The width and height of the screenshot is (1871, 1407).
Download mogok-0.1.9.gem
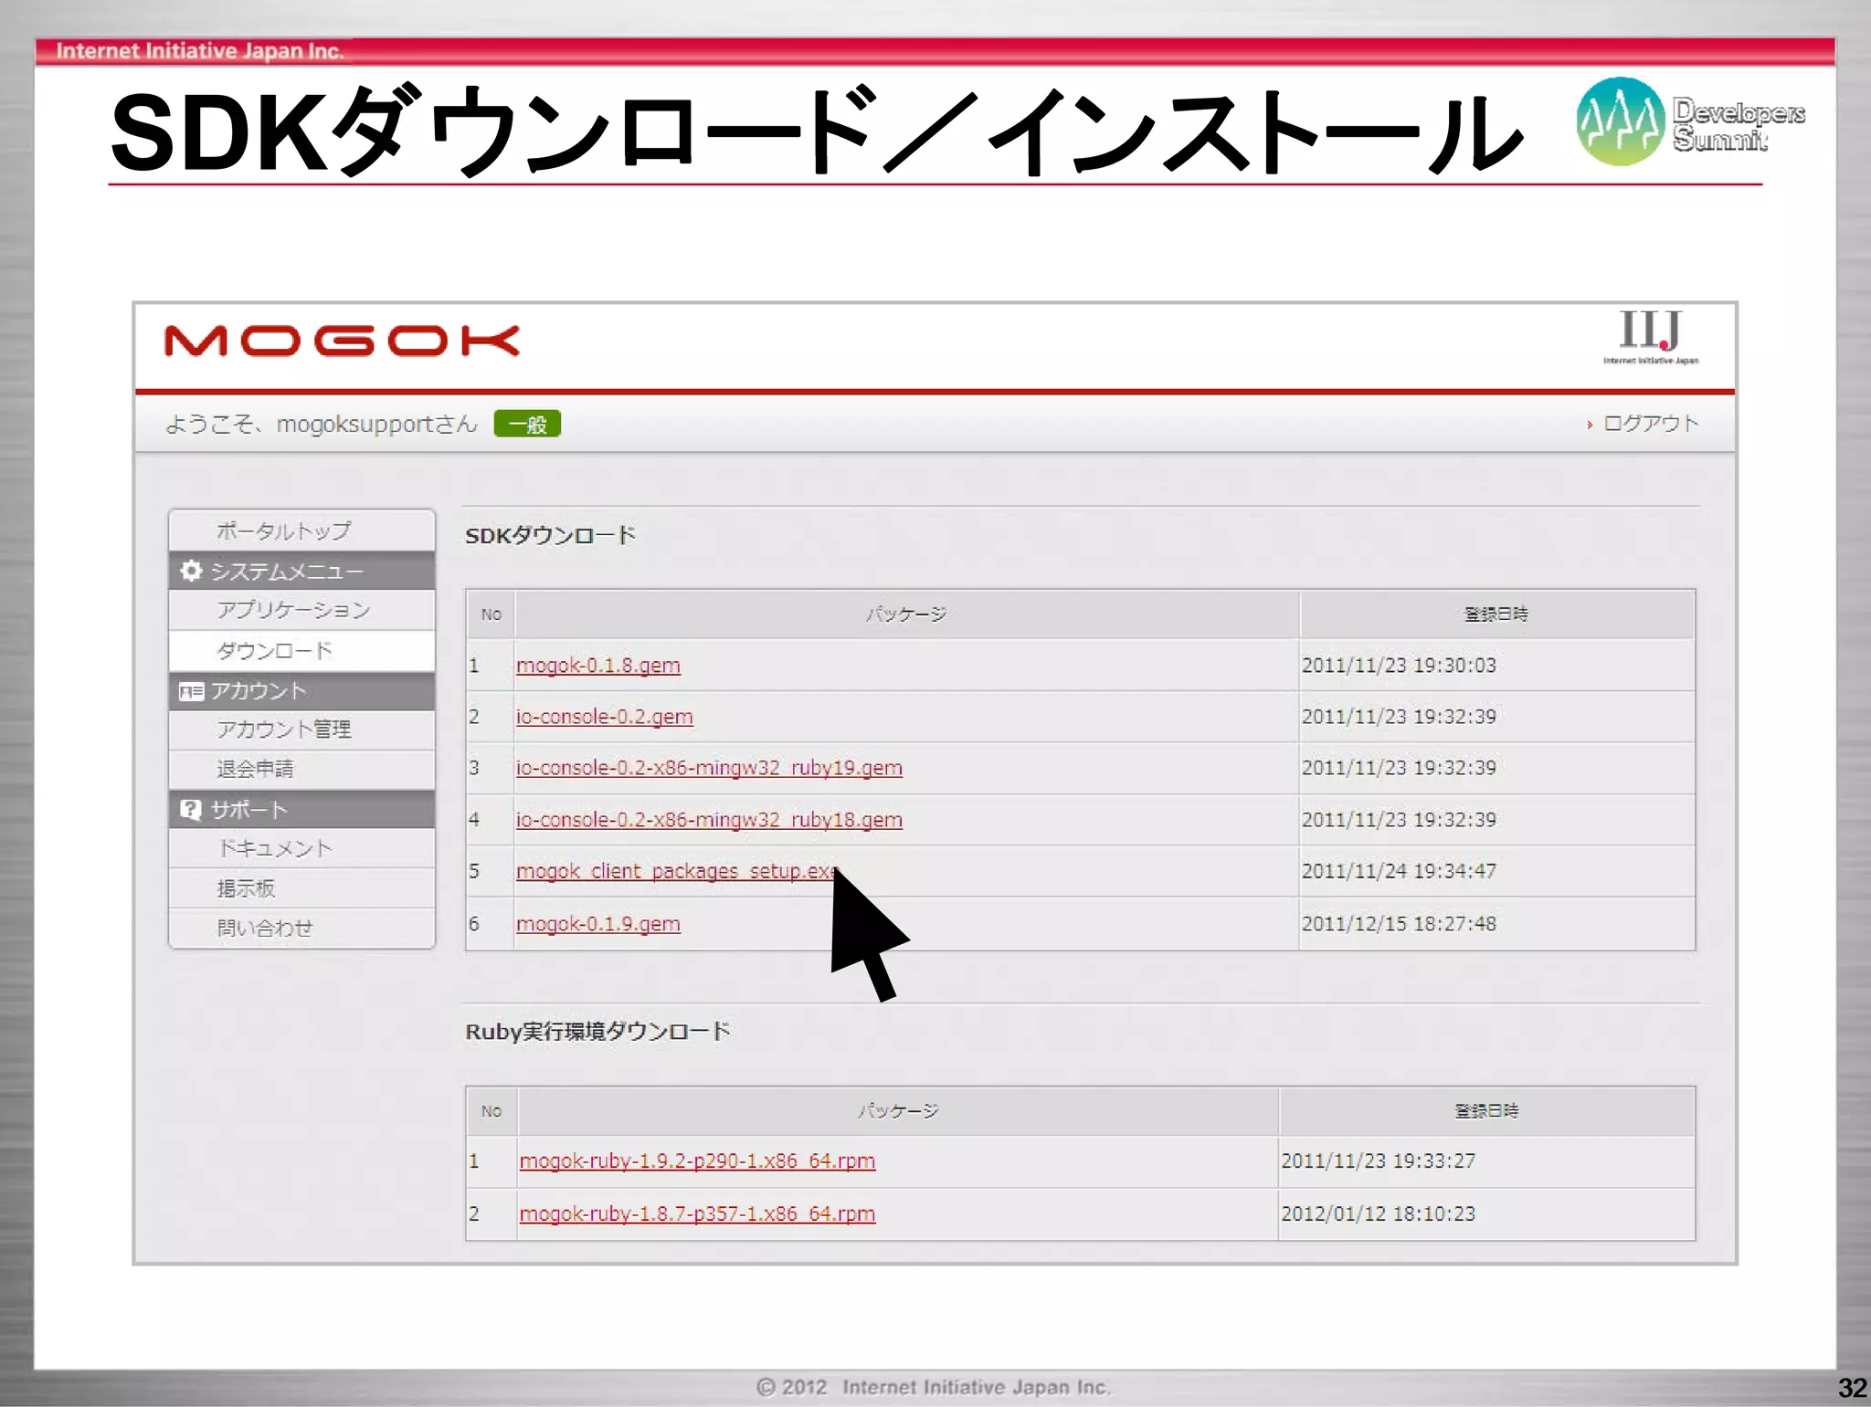click(598, 924)
